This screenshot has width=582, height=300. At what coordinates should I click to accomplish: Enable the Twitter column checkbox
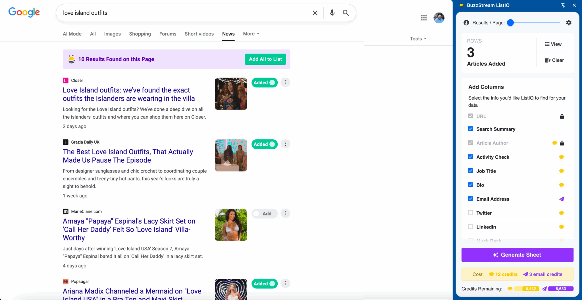471,213
